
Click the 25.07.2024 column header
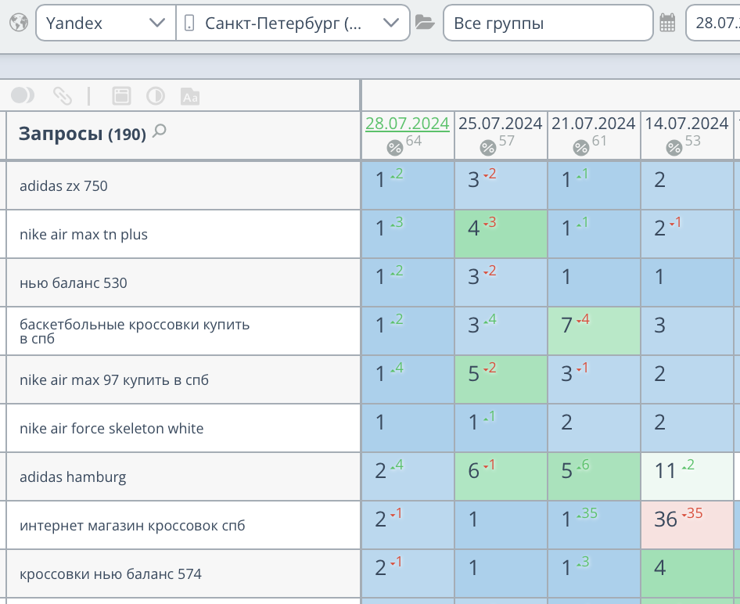500,124
